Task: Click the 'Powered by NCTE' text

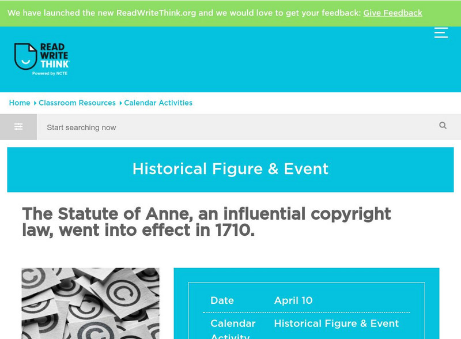Action: pyautogui.click(x=50, y=74)
